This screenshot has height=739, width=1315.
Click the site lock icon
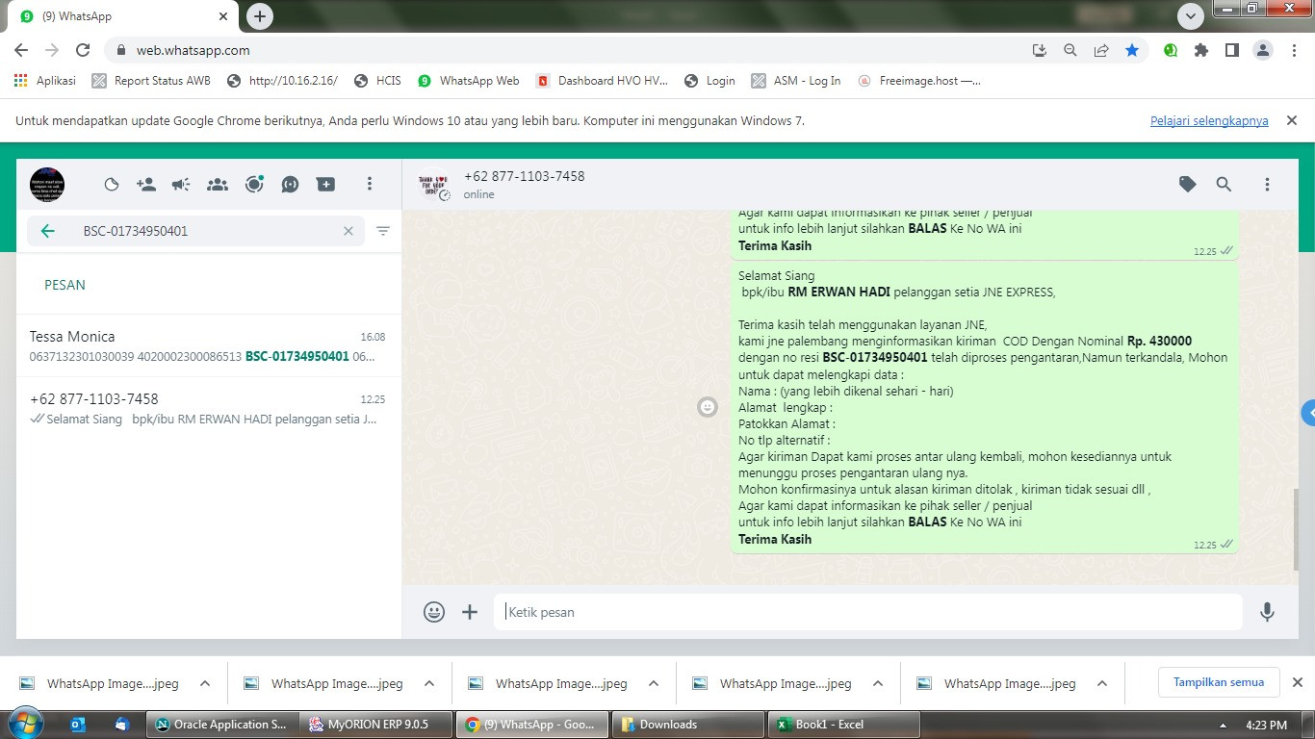[121, 50]
